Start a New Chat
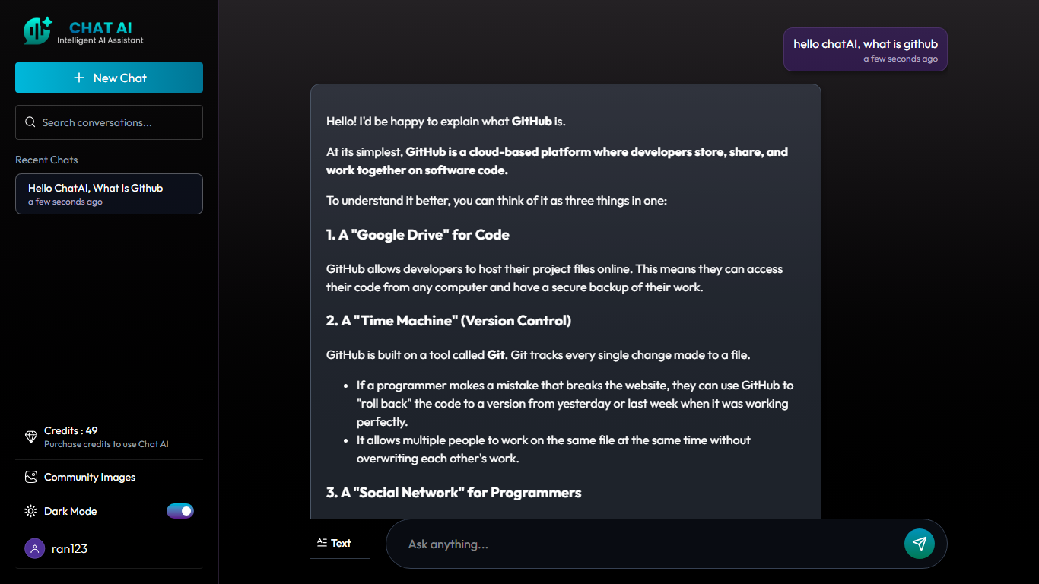 [x=109, y=78]
